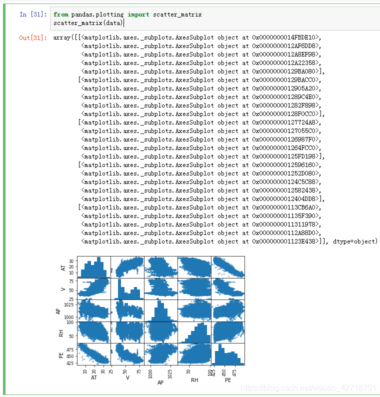Click scatter subplot in AP row, RH column
The height and width of the screenshot is (397, 380).
194,310
